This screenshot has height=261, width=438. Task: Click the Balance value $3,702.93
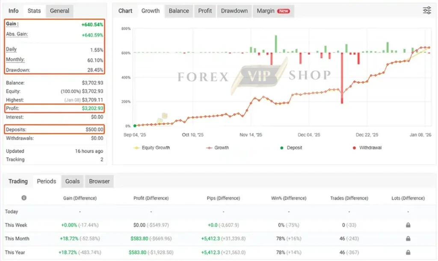coord(92,83)
